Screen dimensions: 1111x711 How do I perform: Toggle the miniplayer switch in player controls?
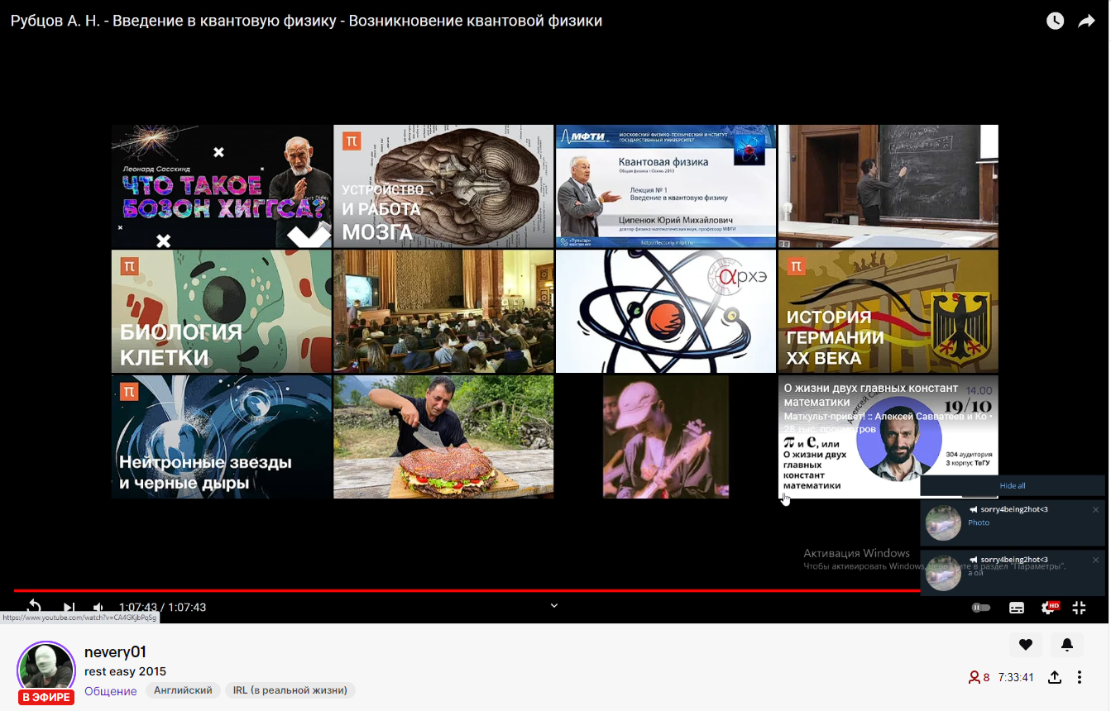pos(980,607)
